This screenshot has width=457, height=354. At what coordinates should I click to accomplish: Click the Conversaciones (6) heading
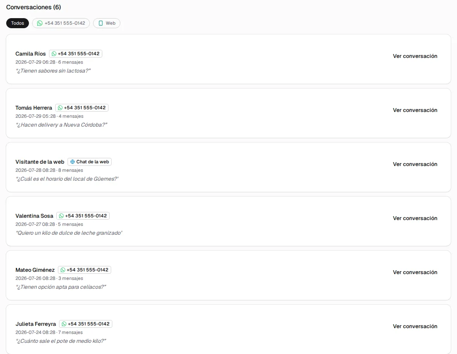pos(34,7)
